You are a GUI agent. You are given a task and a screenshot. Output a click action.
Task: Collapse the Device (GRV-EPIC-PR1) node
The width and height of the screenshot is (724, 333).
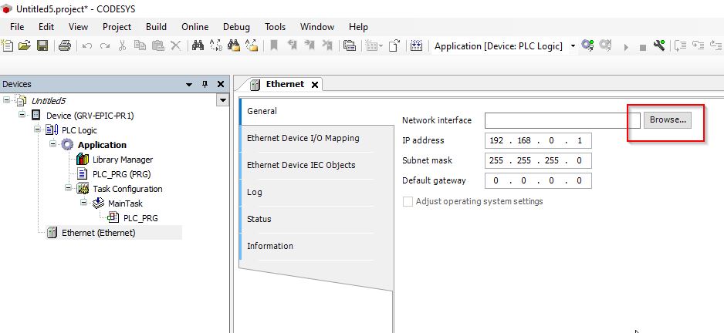coord(22,113)
